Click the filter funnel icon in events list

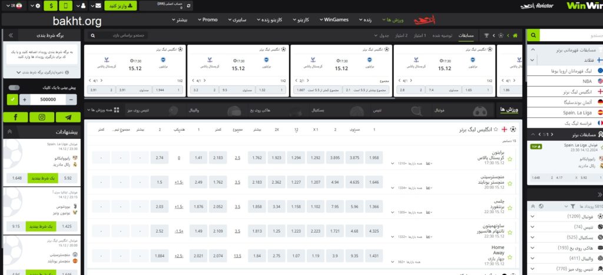[574, 206]
